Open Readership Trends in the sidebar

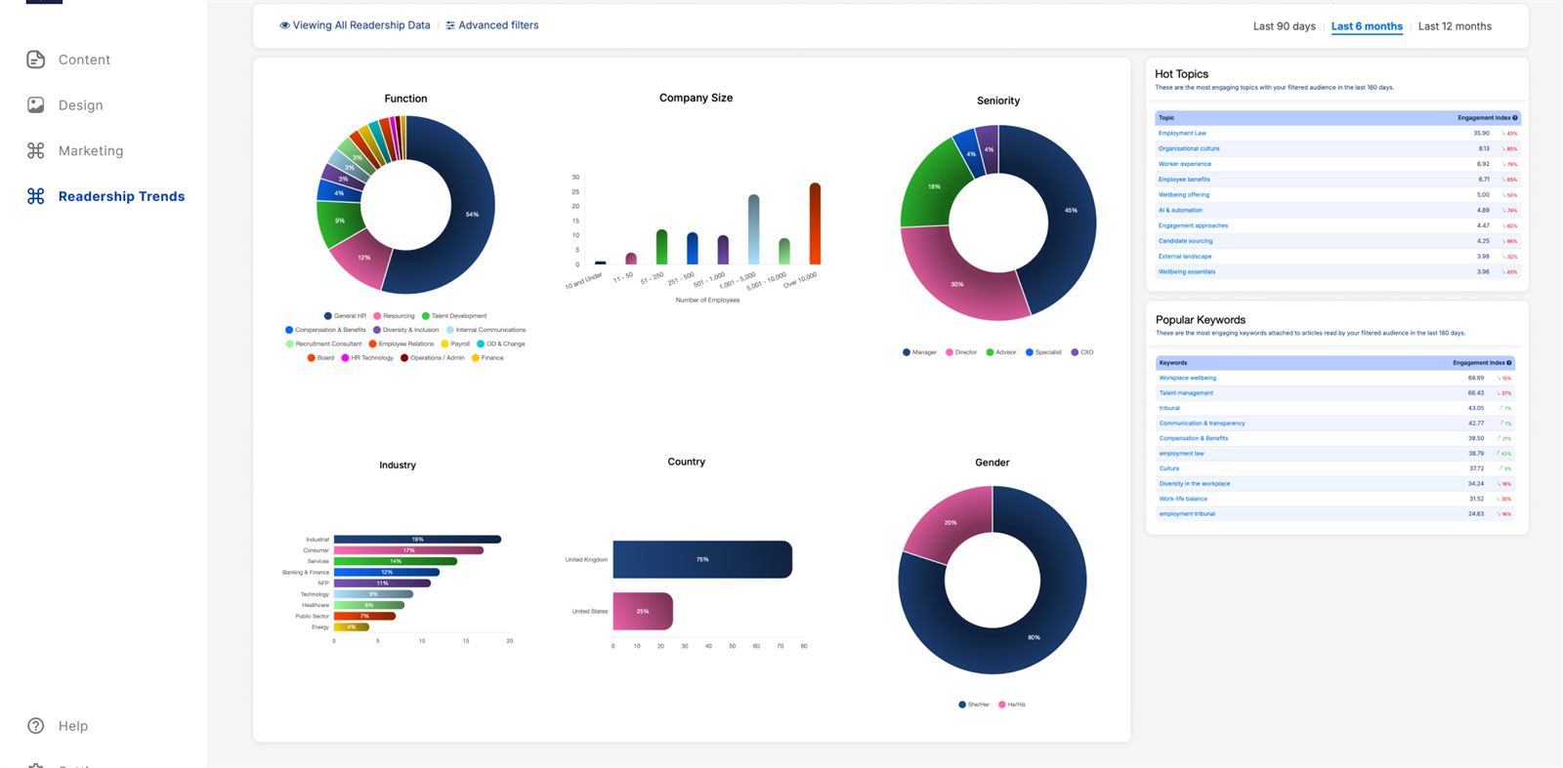point(121,196)
